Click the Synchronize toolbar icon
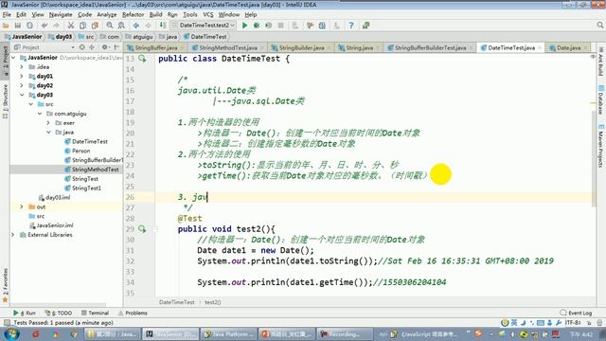This screenshot has height=341, width=606. [x=29, y=26]
